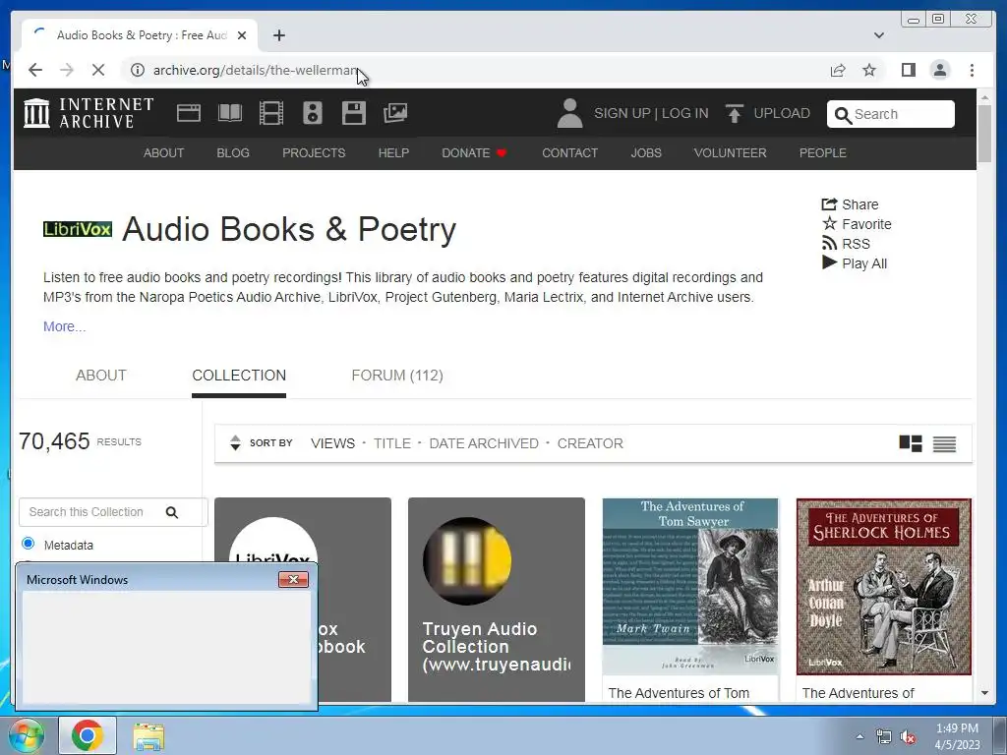Open the Audio speaker icon
Viewport: 1007px width, 755px height.
[313, 113]
